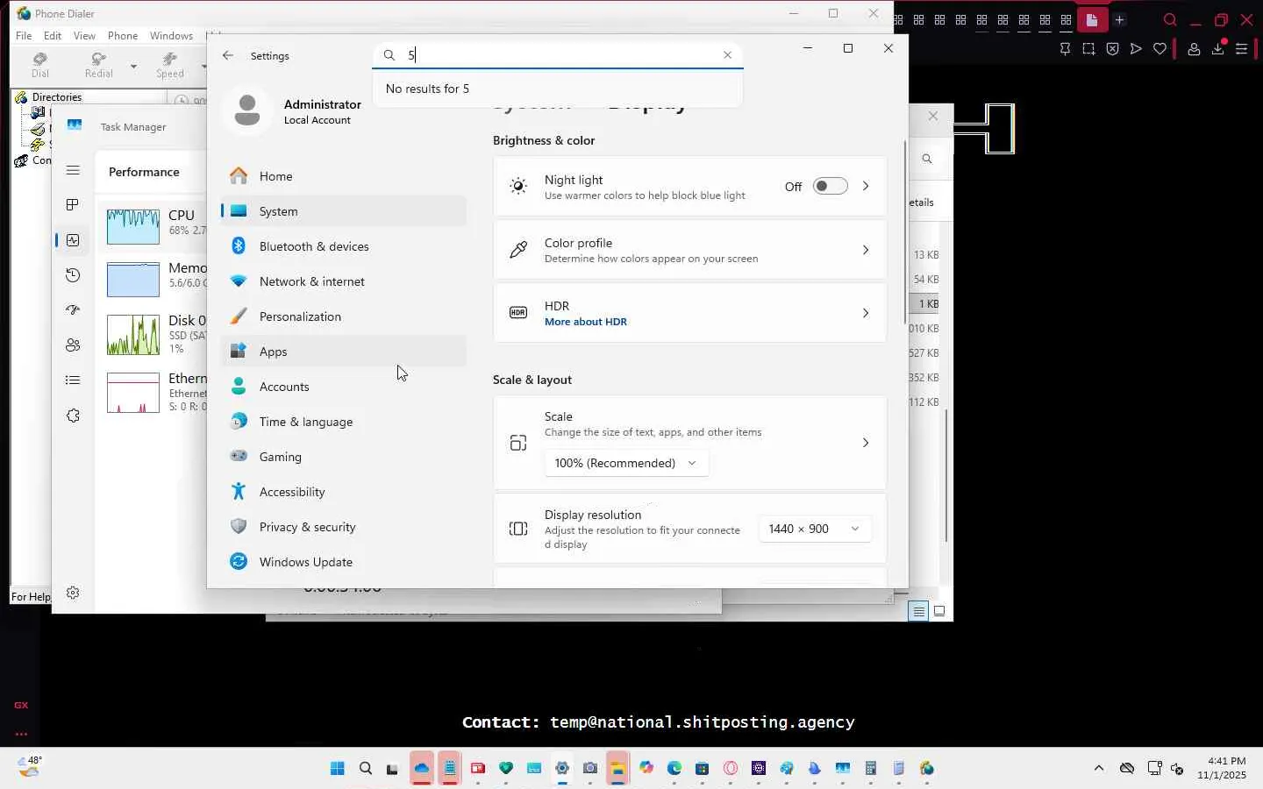This screenshot has height=789, width=1263.
Task: Open taskbar Search
Action: [x=366, y=769]
